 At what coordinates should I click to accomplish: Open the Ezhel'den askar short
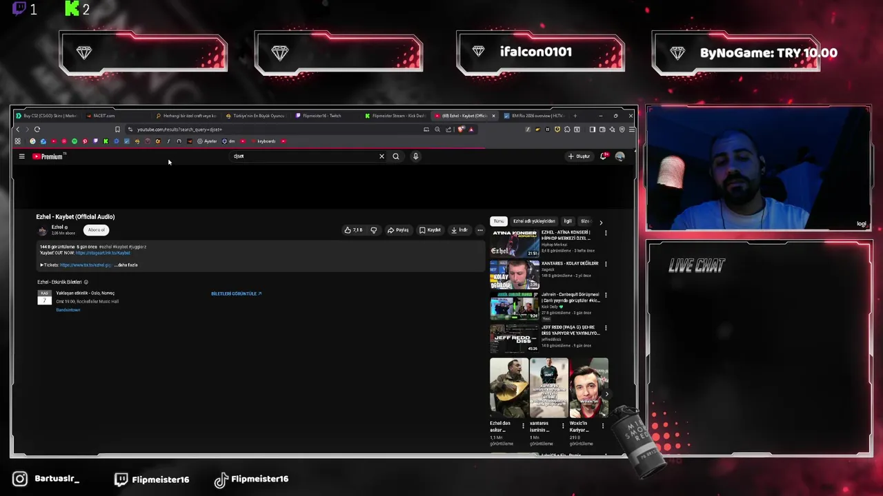[x=509, y=387]
